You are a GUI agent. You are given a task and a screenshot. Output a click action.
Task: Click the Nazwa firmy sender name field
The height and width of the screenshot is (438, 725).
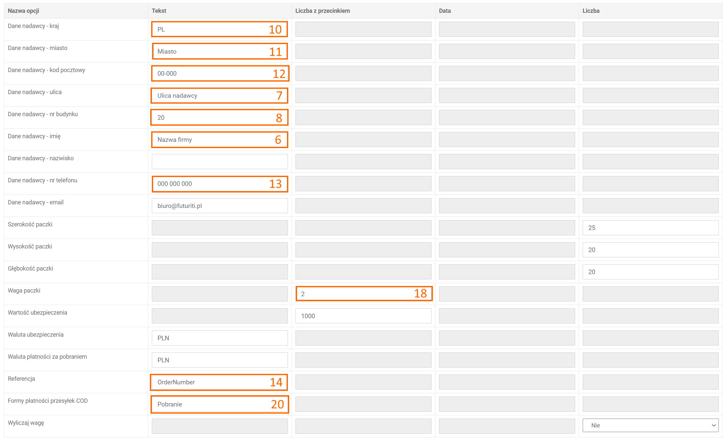(210, 140)
